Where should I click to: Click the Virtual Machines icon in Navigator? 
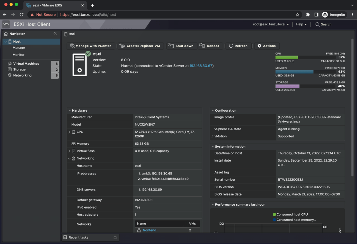(10, 63)
